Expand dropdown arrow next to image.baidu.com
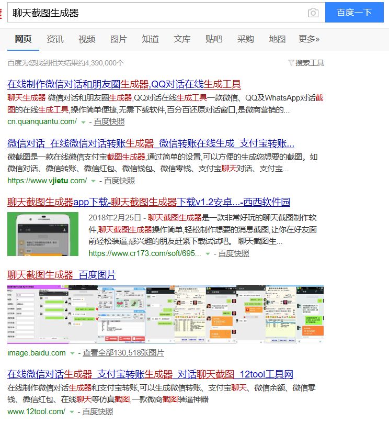The height and width of the screenshot is (423, 389). (72, 353)
